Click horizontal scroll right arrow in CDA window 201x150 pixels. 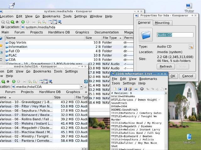86,149
